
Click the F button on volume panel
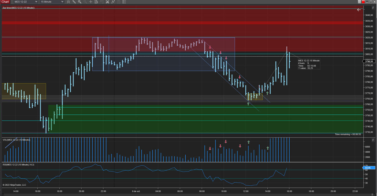[373, 140]
